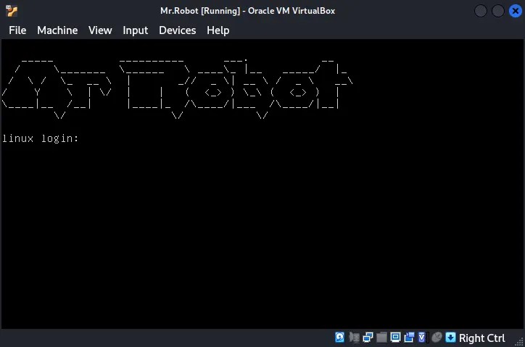The width and height of the screenshot is (525, 347).
Task: Click the greyed-out audio speaker icon
Action: pos(354,338)
